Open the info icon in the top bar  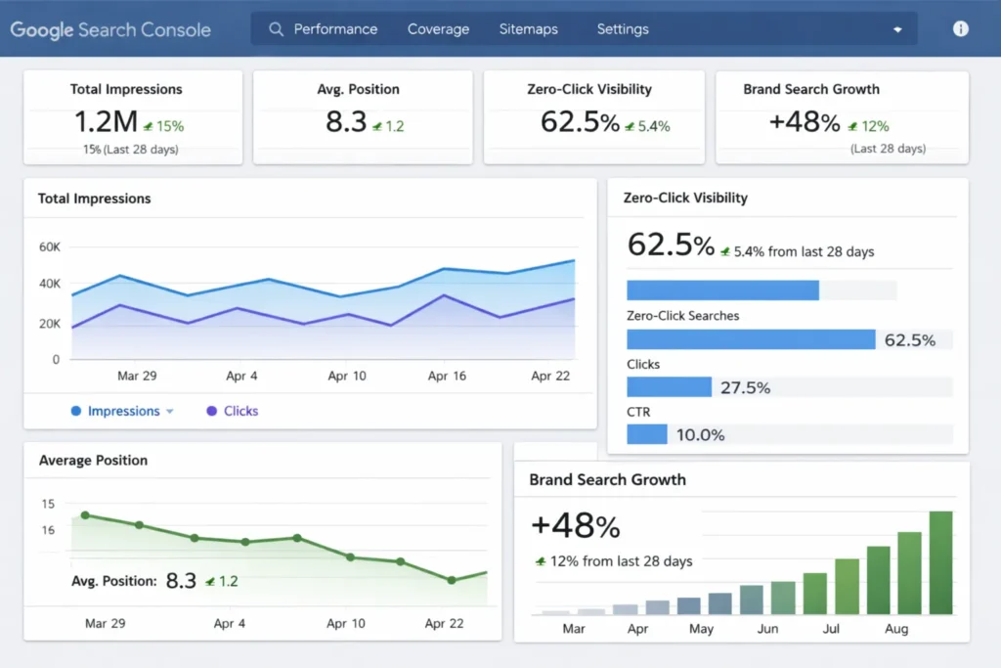pos(960,29)
